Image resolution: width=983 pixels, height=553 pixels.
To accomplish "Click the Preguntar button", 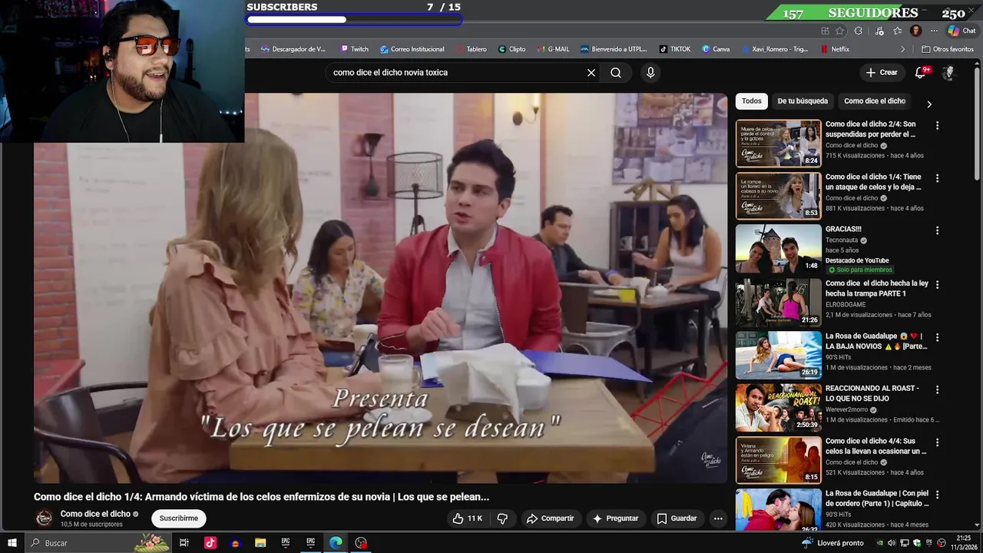I will tap(615, 518).
